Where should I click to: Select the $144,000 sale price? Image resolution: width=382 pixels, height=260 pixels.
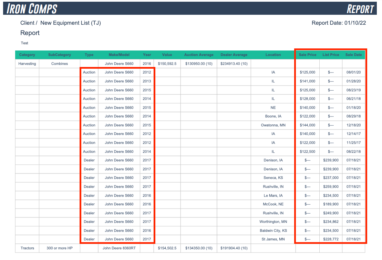(308, 125)
